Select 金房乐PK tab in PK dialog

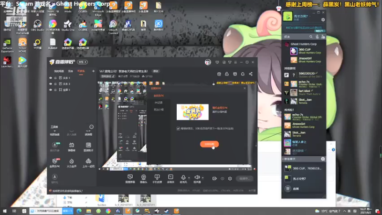pyautogui.click(x=159, y=96)
